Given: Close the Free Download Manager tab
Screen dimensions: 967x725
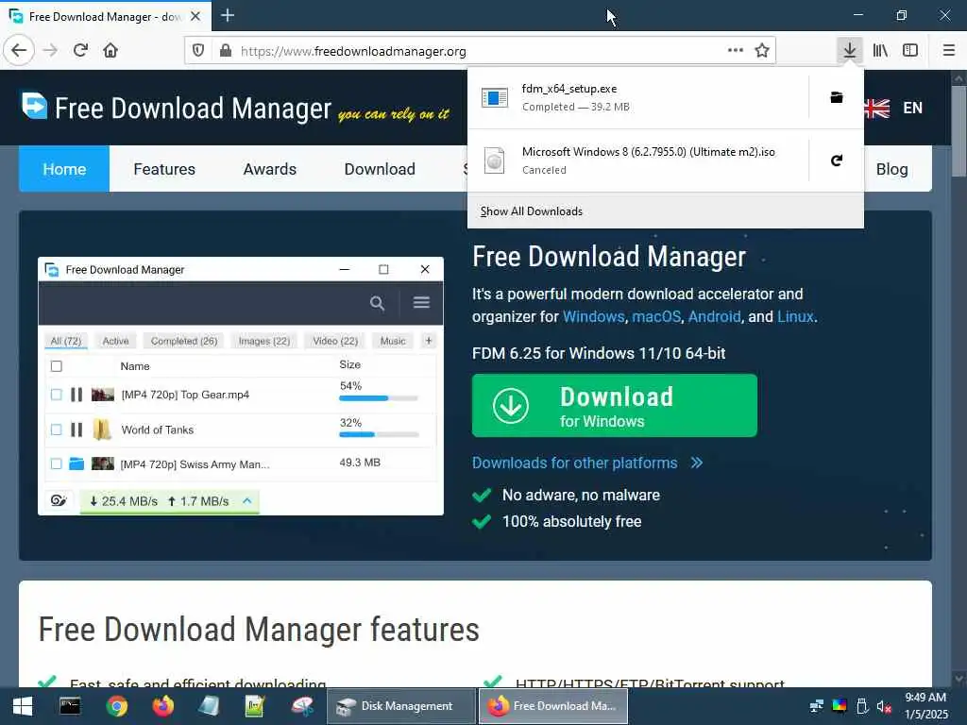Looking at the screenshot, I should pos(195,16).
